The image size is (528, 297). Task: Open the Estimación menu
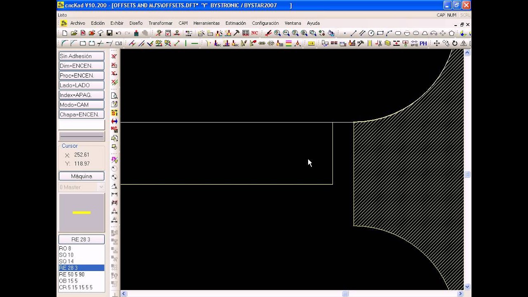click(236, 23)
